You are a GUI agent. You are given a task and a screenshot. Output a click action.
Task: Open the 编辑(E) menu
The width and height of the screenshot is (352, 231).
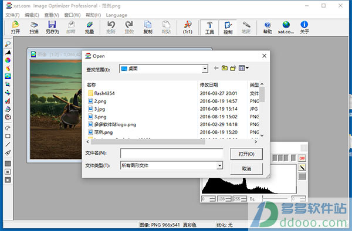click(x=32, y=15)
